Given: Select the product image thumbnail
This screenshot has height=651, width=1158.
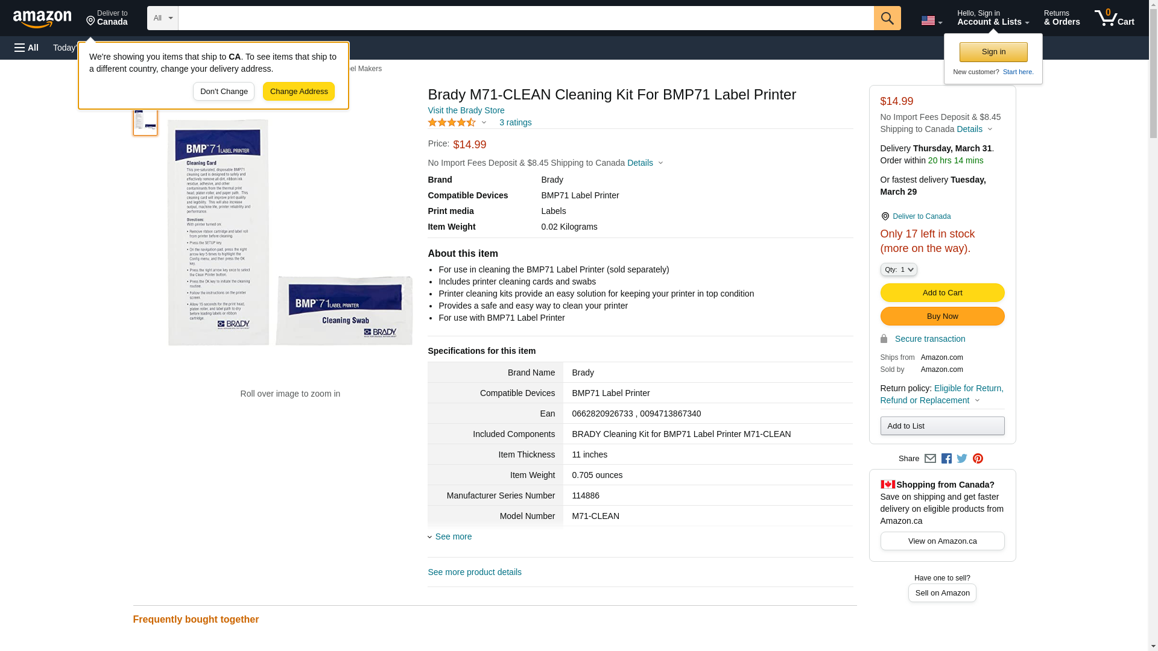Looking at the screenshot, I should [145, 121].
